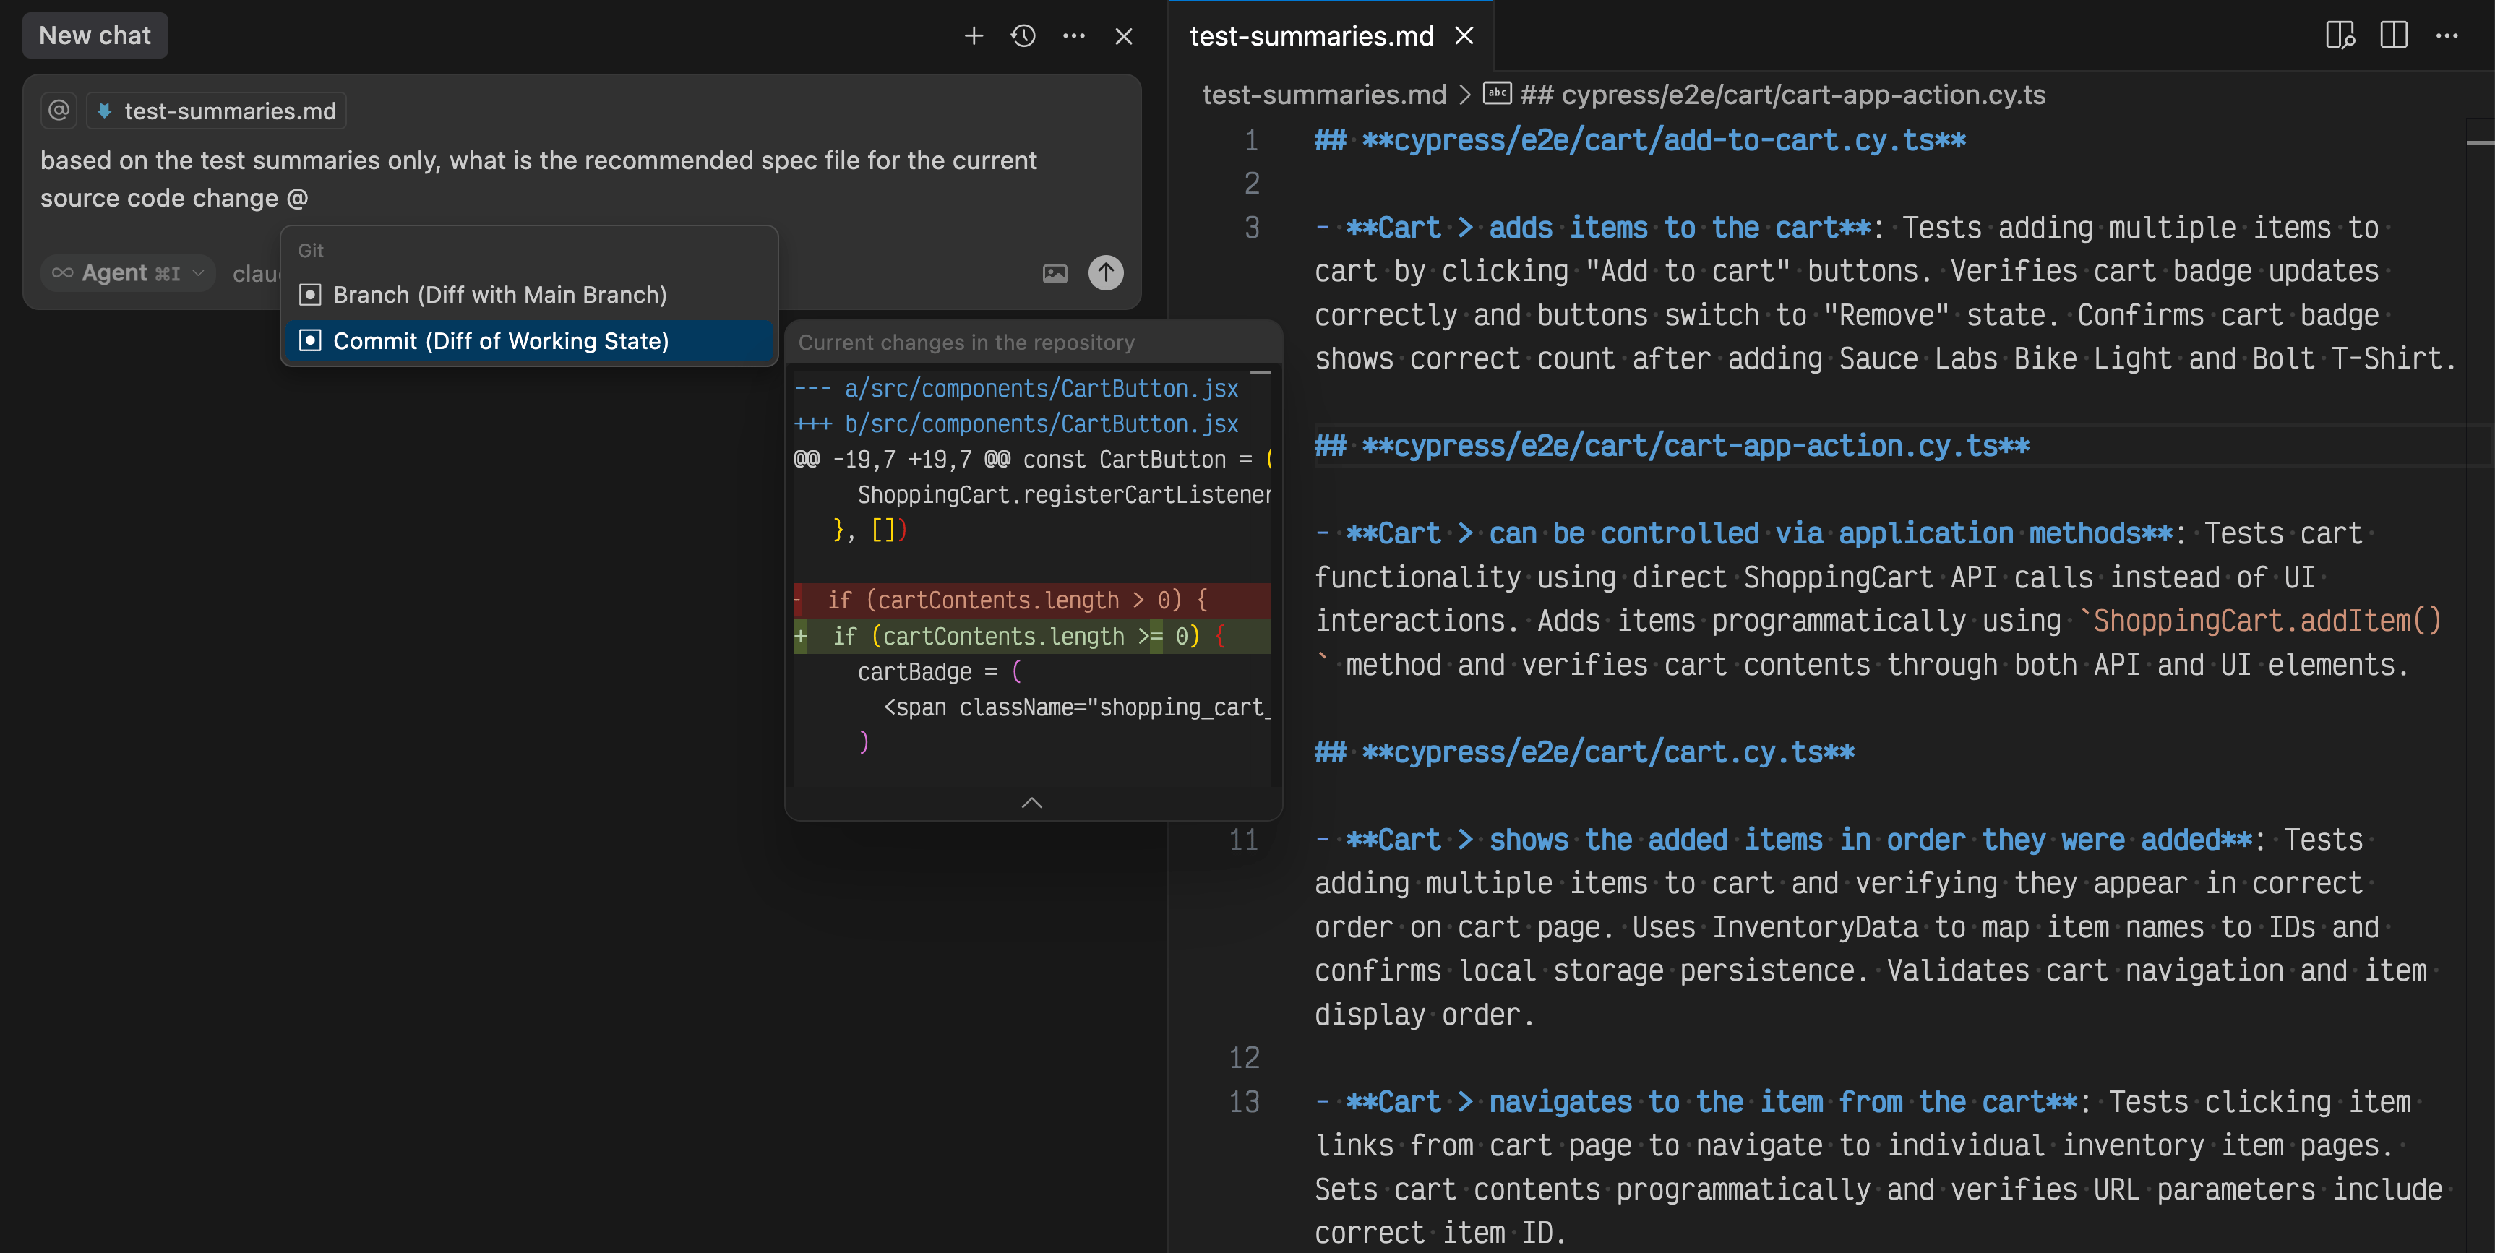Click '+++ b/src/components/CartButton.jsx' diff header
The image size is (2495, 1253).
coord(1016,424)
